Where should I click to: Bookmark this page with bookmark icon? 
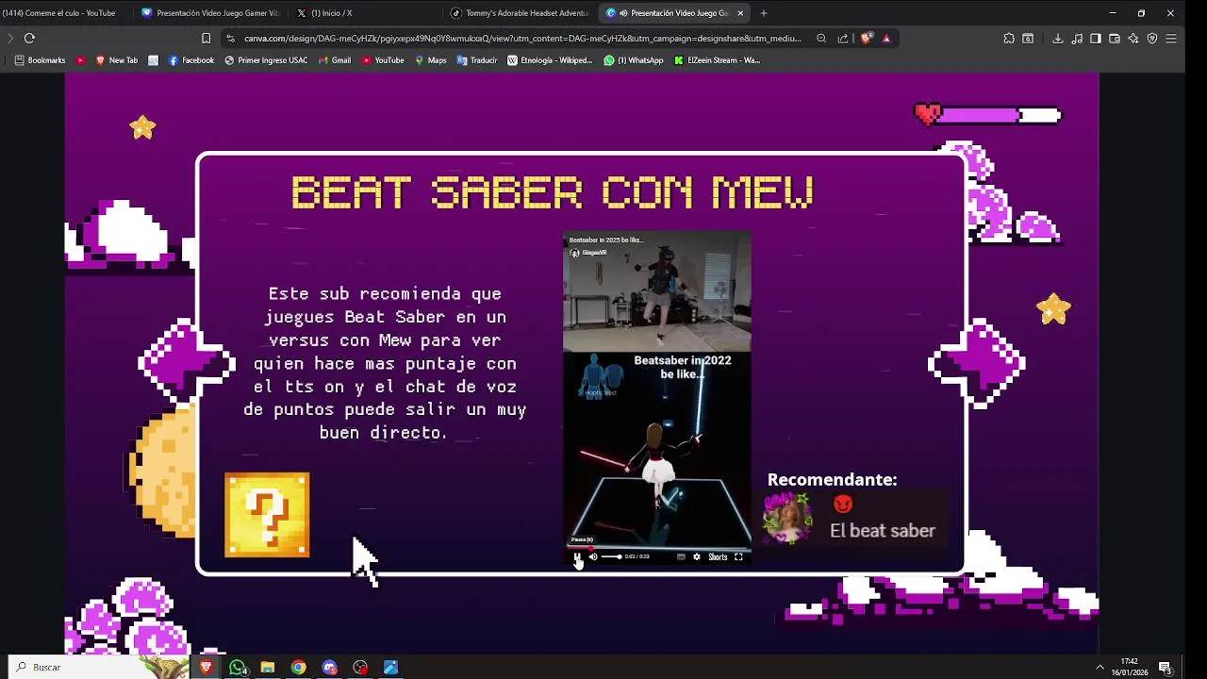pos(206,39)
